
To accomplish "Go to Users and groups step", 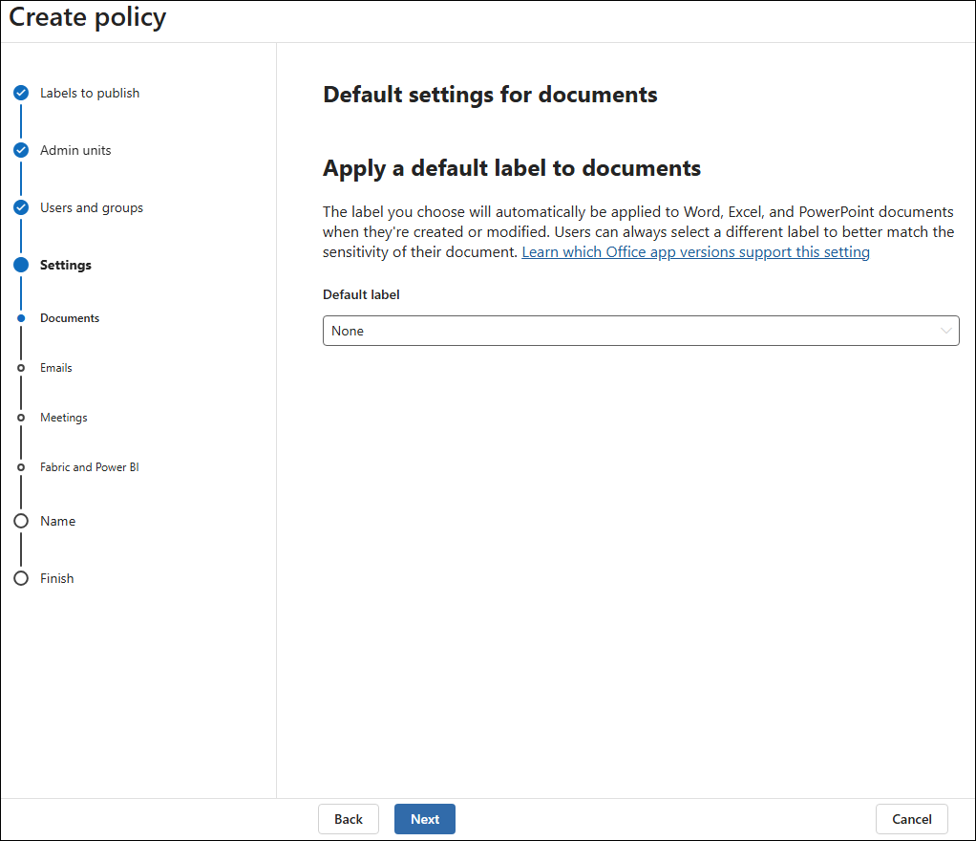I will tap(92, 207).
